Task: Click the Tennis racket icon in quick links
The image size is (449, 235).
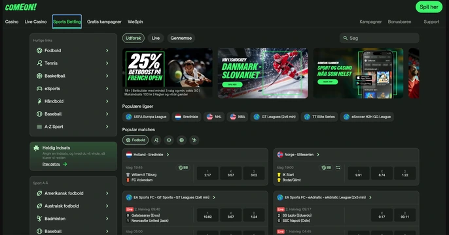Action: click(39, 63)
